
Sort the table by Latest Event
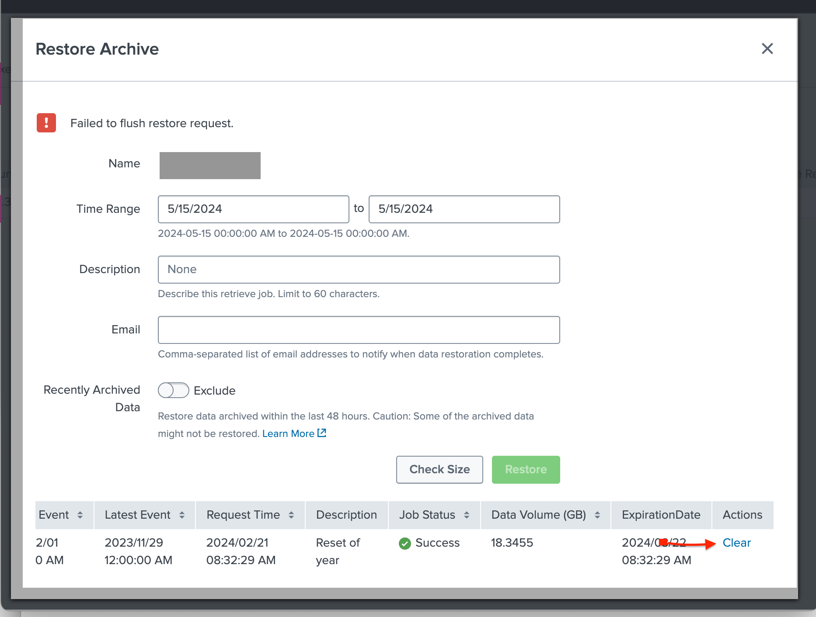(182, 515)
